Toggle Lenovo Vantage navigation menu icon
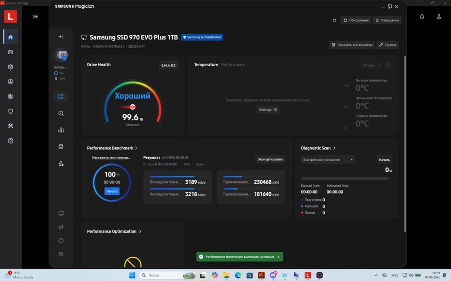The height and width of the screenshot is (281, 451). coord(35,16)
